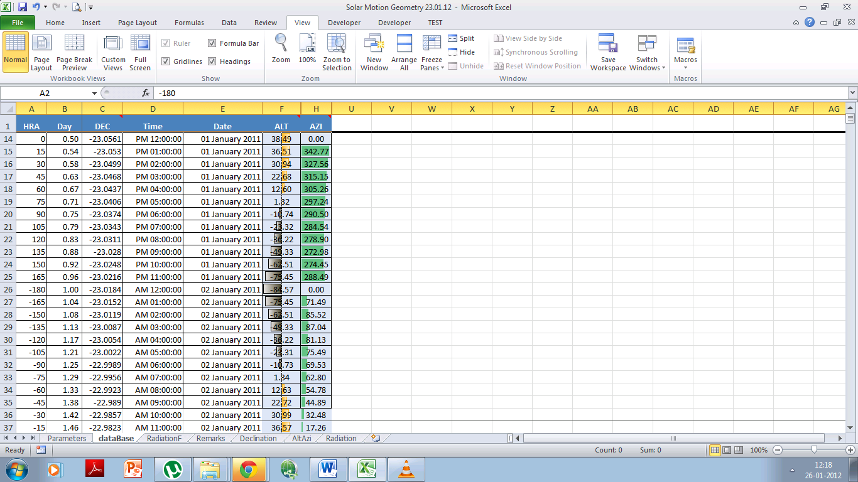This screenshot has width=858, height=482.
Task: Uncheck the Formula Bar checkbox
Action: click(x=212, y=43)
